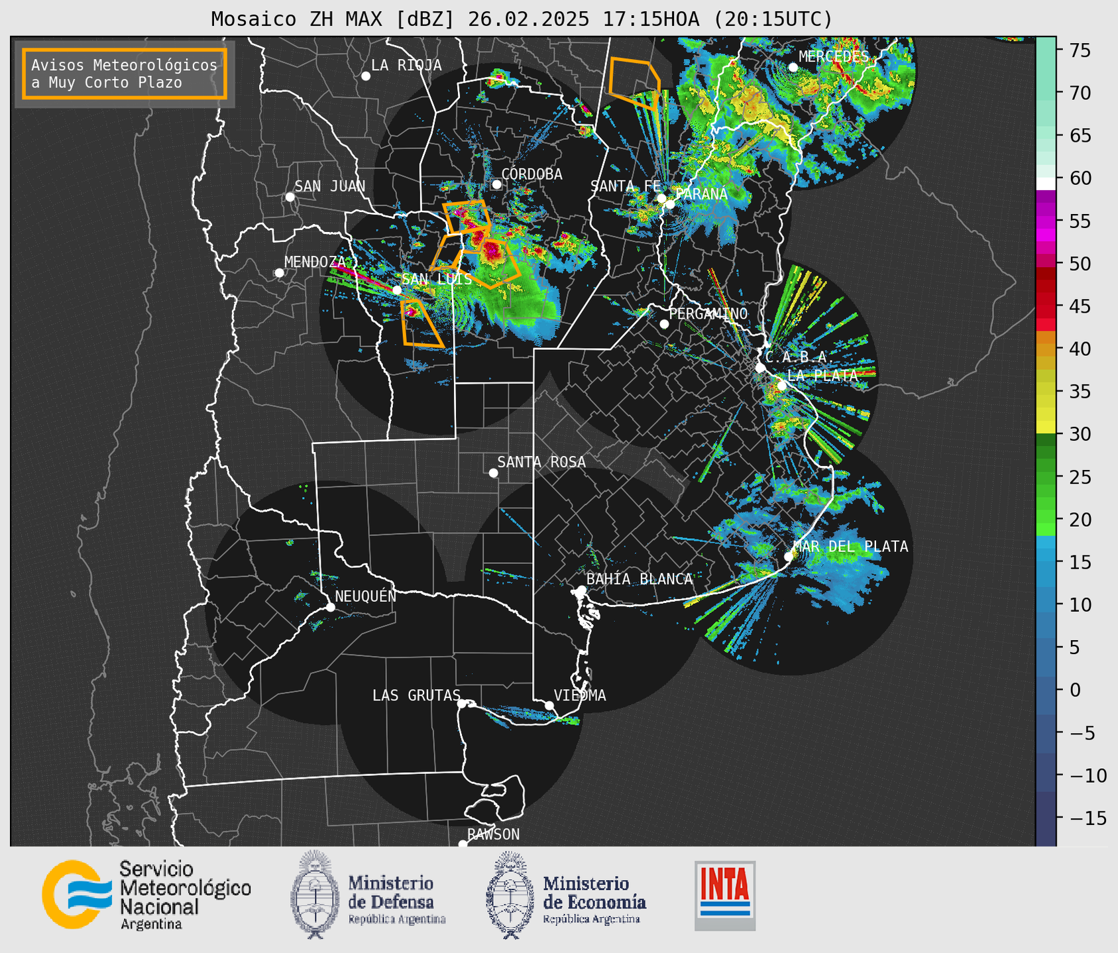
Task: Select the NEUQUÉN city marker dot
Action: pyautogui.click(x=331, y=607)
